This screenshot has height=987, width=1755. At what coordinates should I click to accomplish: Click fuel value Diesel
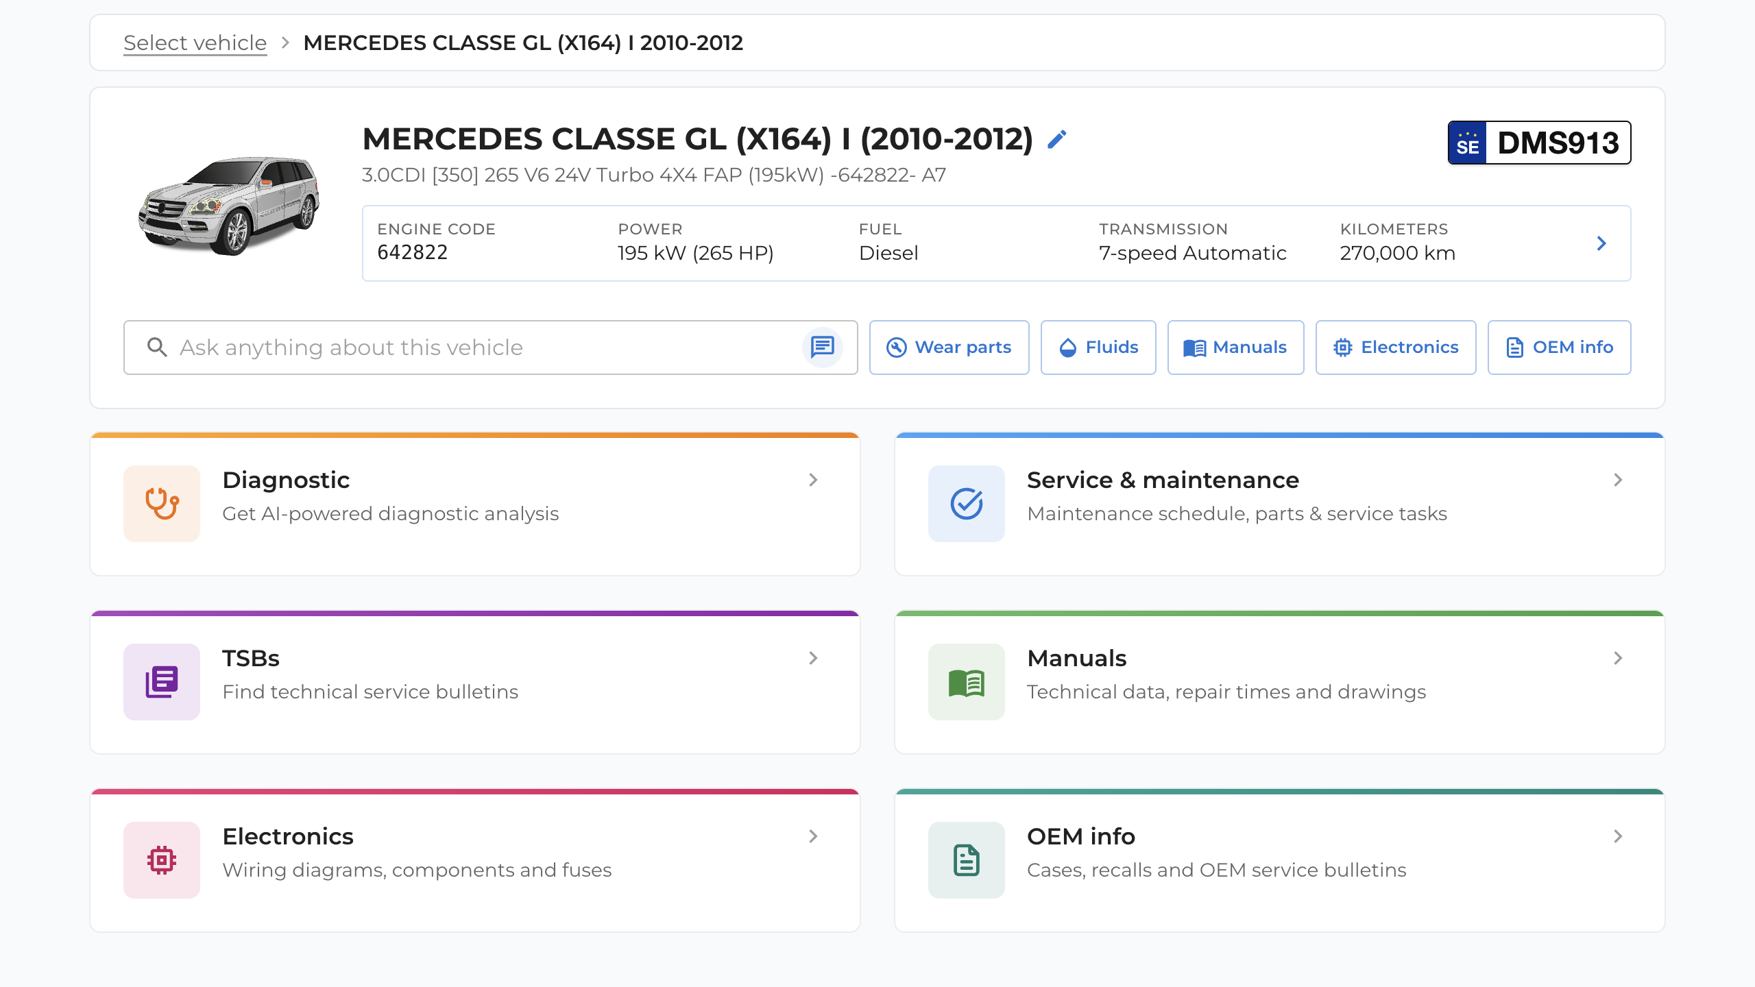click(888, 253)
